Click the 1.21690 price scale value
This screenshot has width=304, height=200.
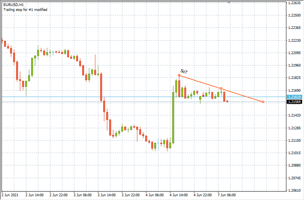[295, 91]
